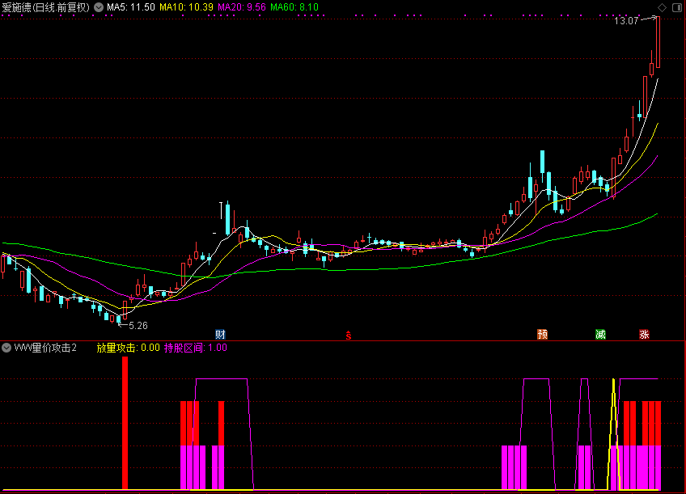Click the 5.26 low price label
686x494 pixels.
138,326
